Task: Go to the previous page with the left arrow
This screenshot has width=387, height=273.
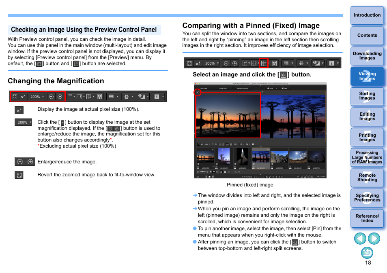Action: coord(360,239)
